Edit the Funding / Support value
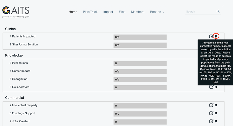The width and height of the screenshot is (233, 126). (211, 113)
